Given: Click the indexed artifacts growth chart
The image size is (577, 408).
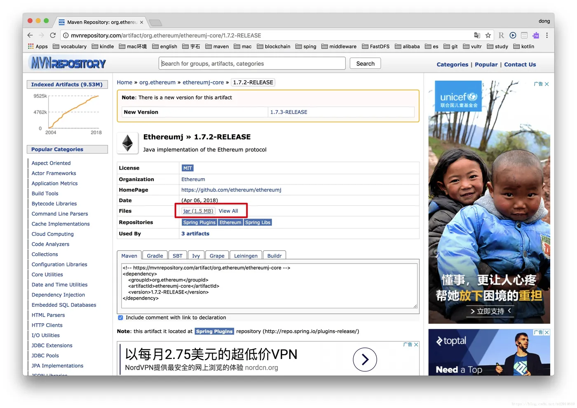Looking at the screenshot, I should (67, 114).
